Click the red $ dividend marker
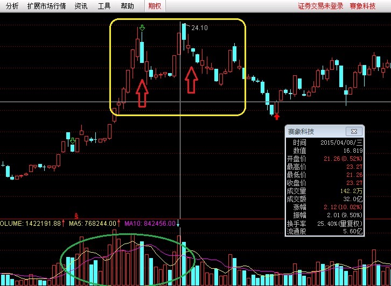 (76, 216)
